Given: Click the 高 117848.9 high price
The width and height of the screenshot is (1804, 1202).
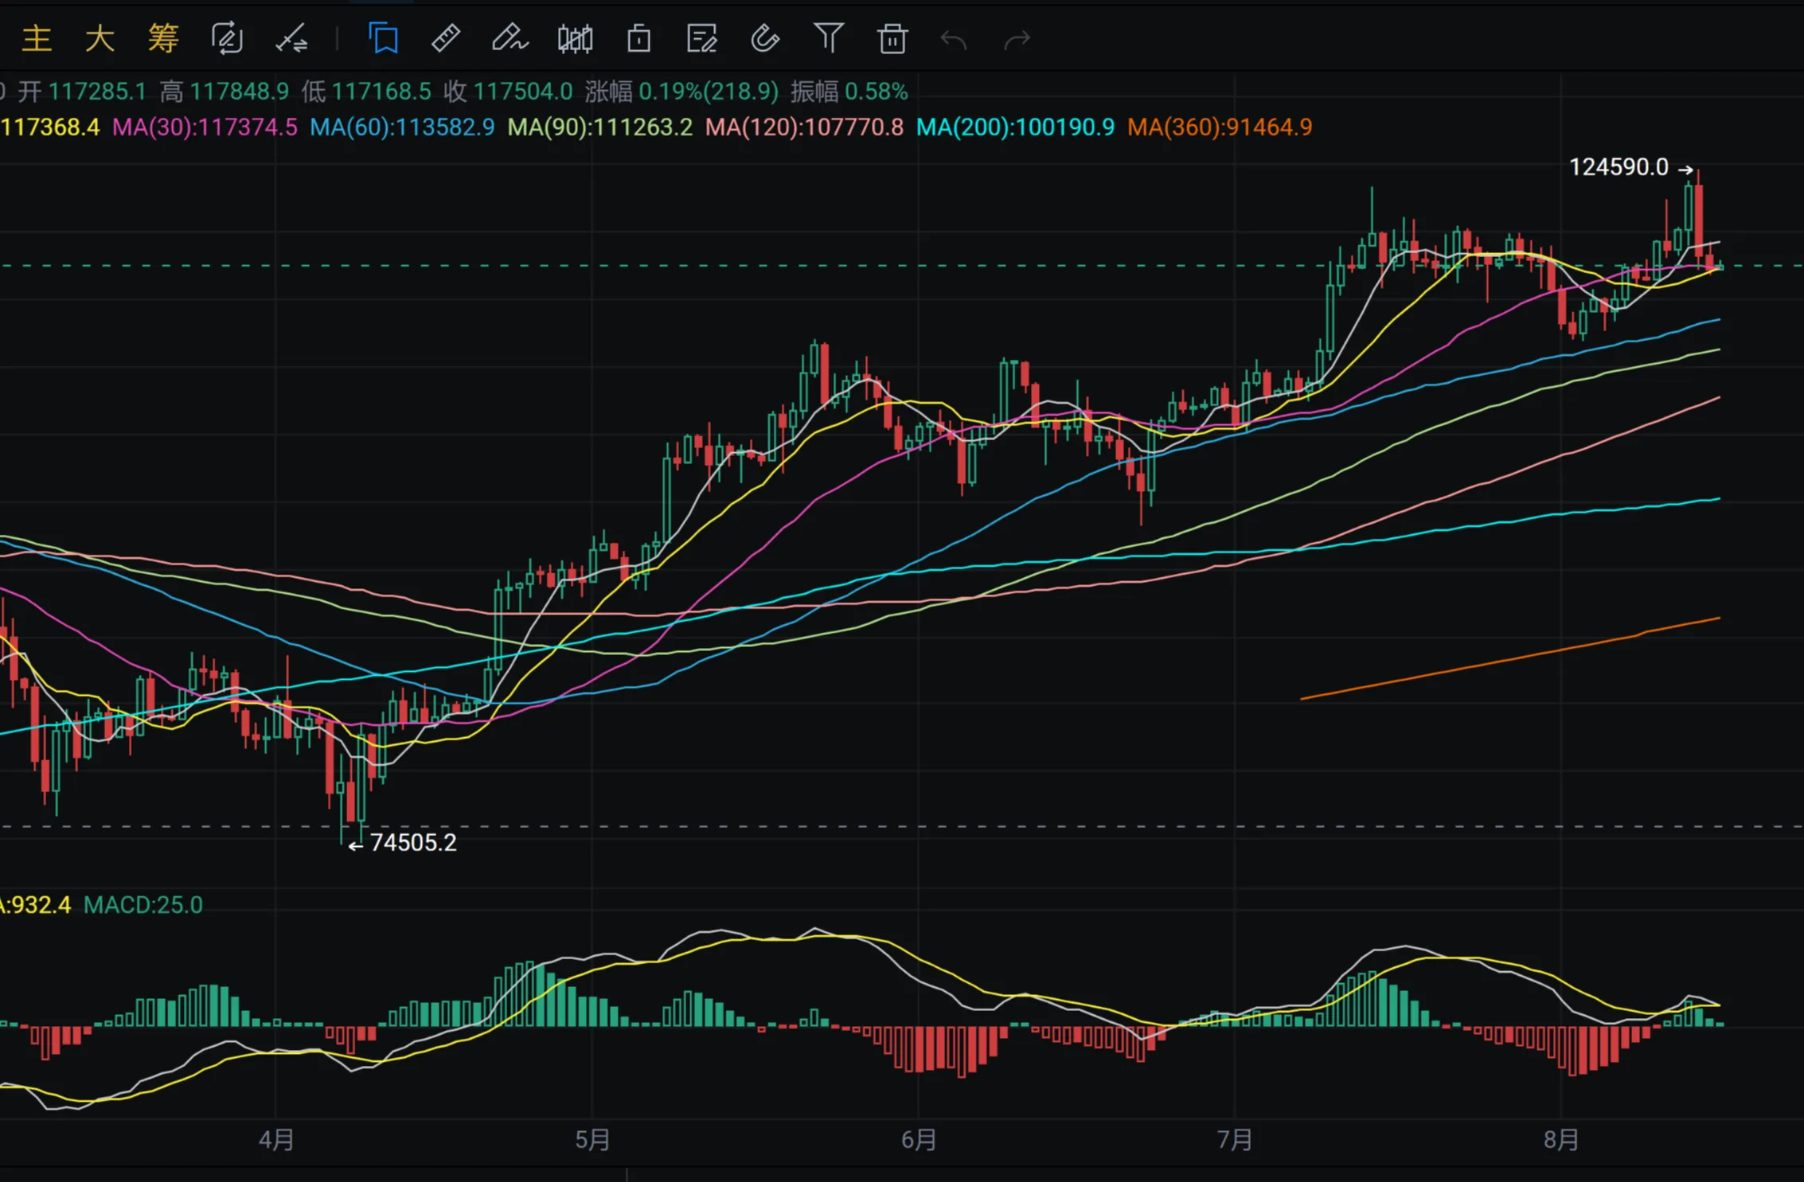Looking at the screenshot, I should [224, 92].
